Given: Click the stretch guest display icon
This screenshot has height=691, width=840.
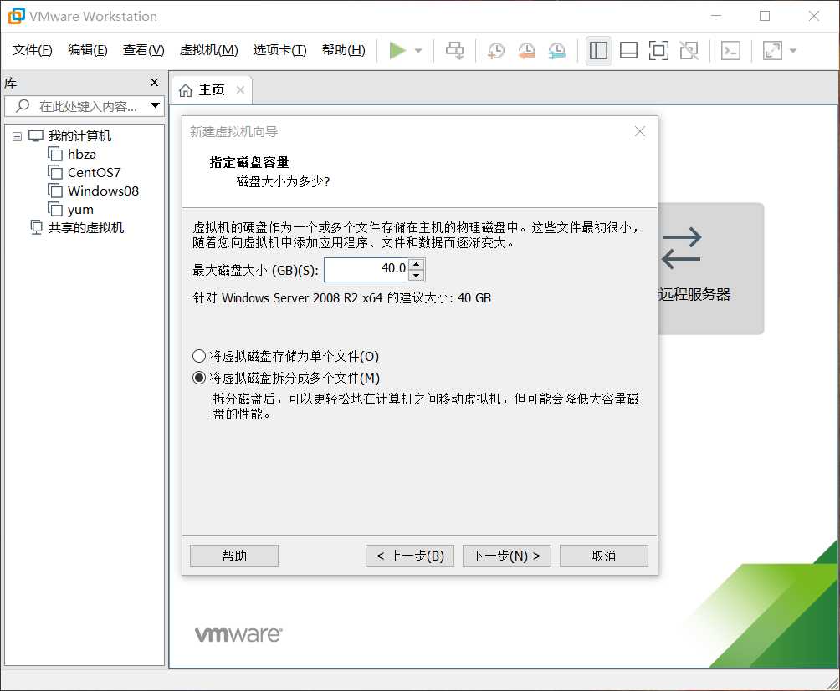Looking at the screenshot, I should [772, 51].
